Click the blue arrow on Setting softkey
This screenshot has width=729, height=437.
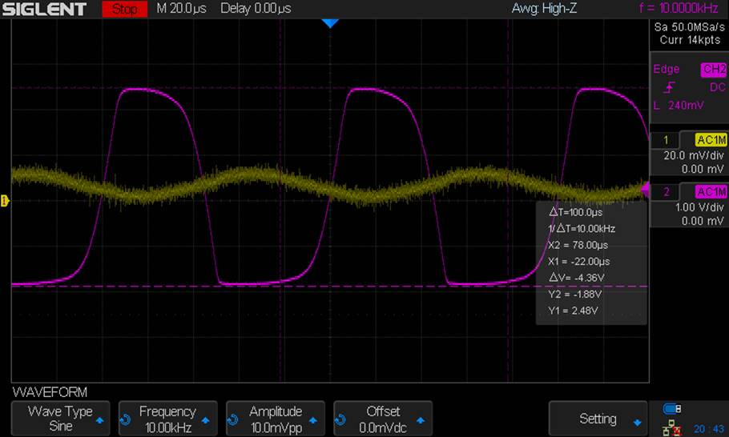pos(638,423)
